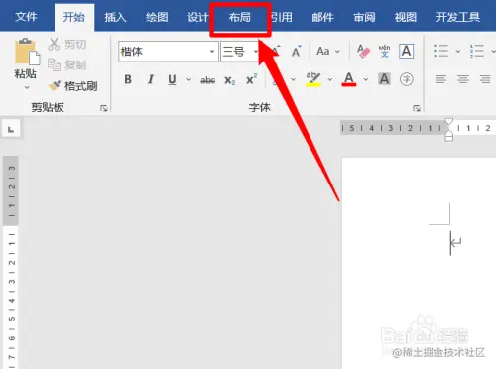
Task: Expand the 楷体 font name dropdown arrow
Action: click(x=212, y=52)
